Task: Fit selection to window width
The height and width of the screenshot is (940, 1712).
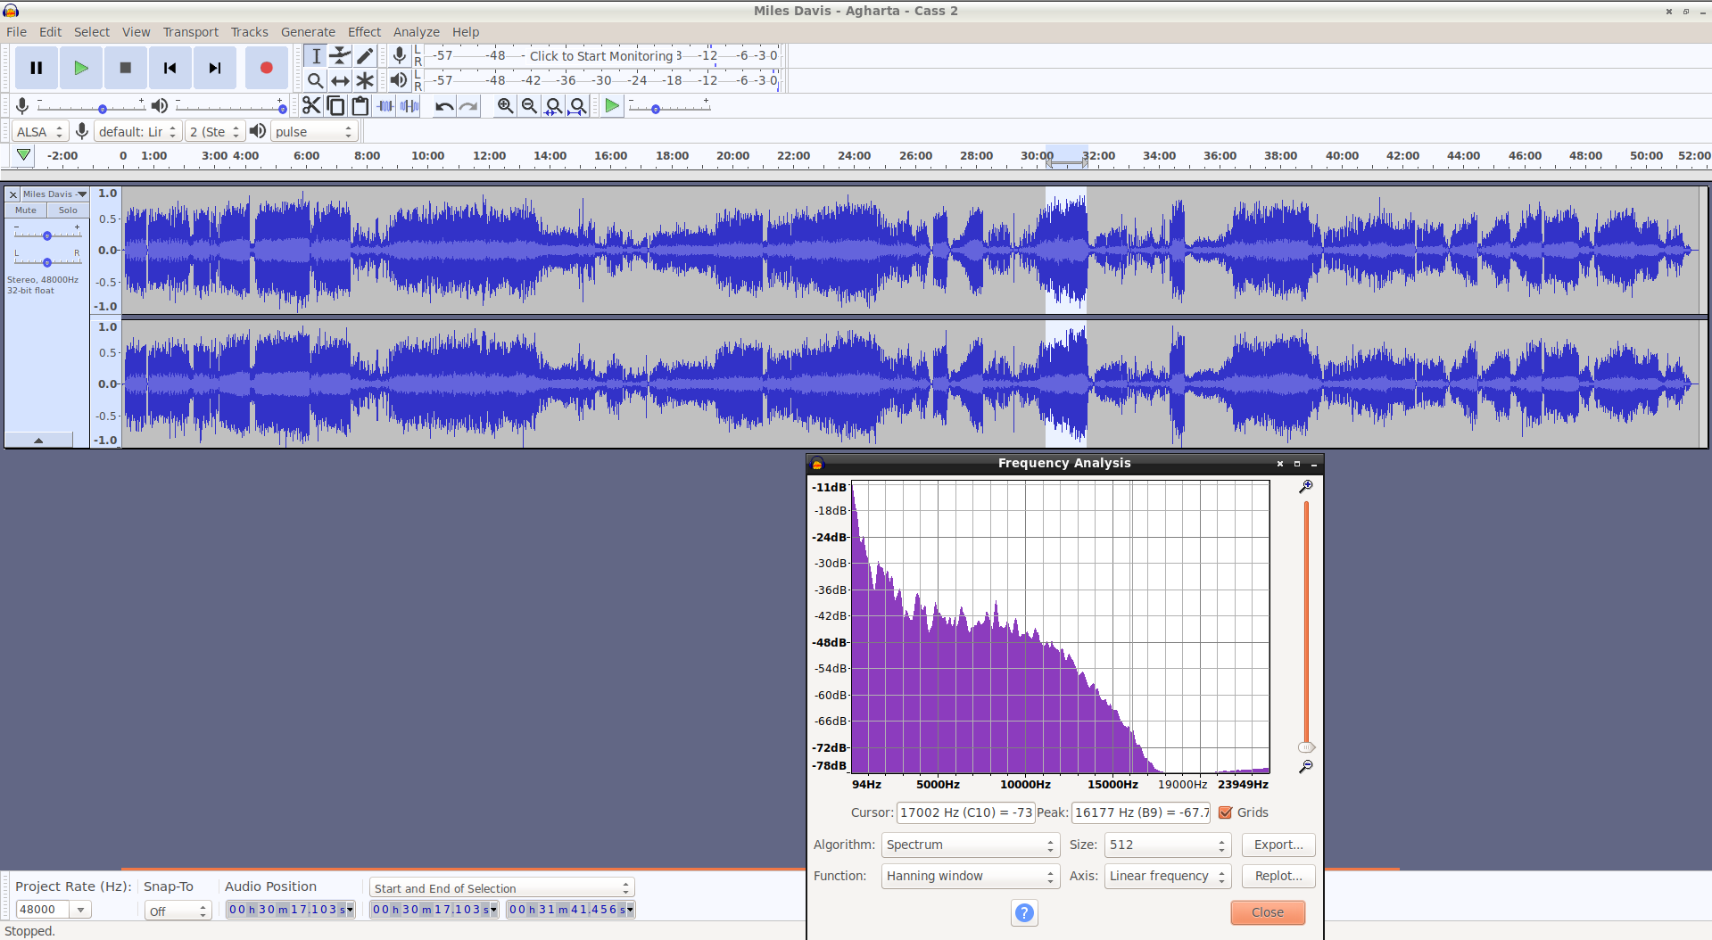Action: pos(554,106)
